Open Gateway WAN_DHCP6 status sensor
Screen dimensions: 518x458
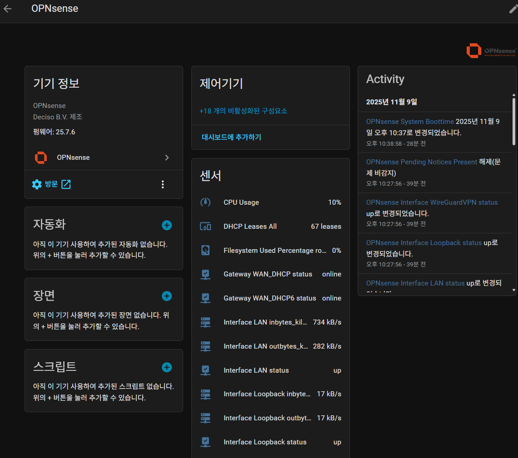270,298
